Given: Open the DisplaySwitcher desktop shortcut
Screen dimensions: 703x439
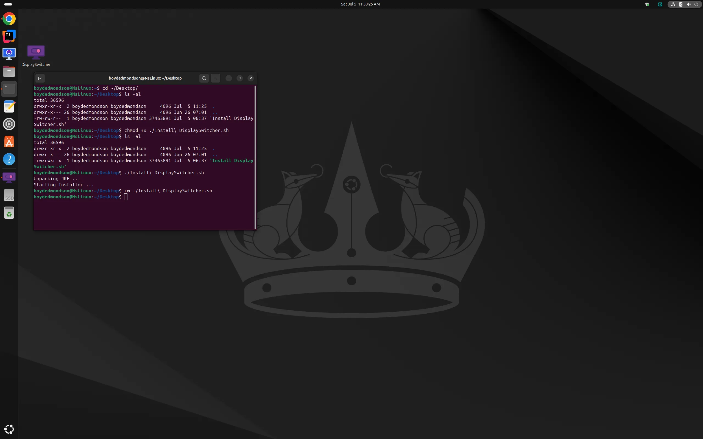Looking at the screenshot, I should pos(36,56).
